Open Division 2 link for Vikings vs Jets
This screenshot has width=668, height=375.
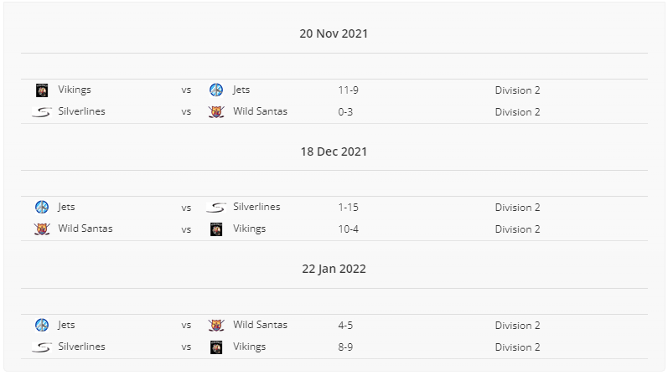517,90
